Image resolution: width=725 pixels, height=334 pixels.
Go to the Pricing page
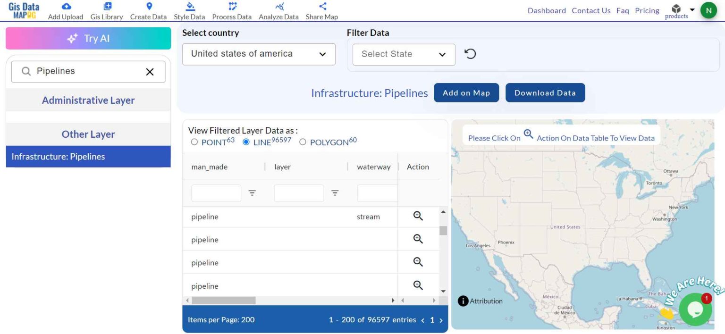click(647, 10)
